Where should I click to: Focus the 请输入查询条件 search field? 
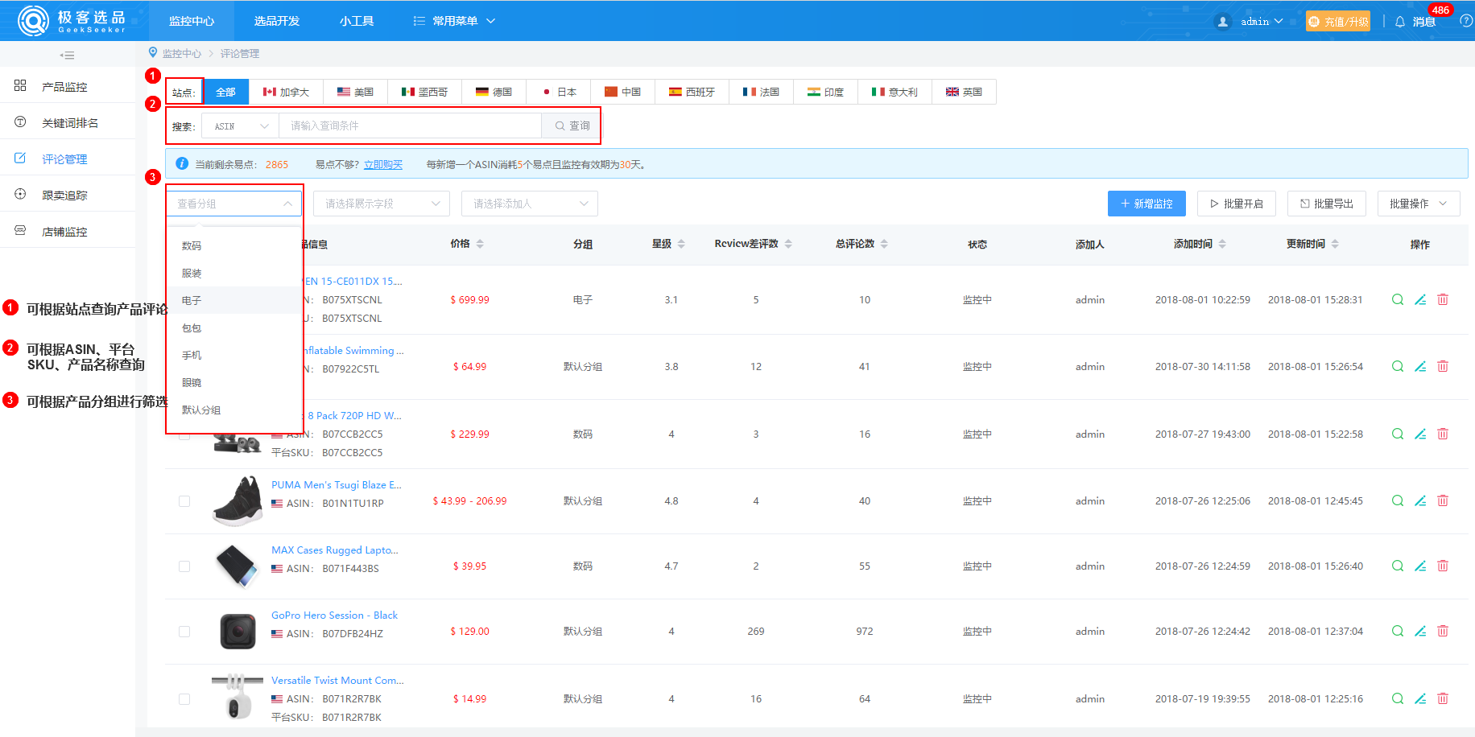point(411,126)
